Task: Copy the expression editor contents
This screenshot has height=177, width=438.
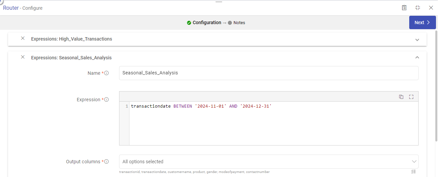Action: click(401, 97)
